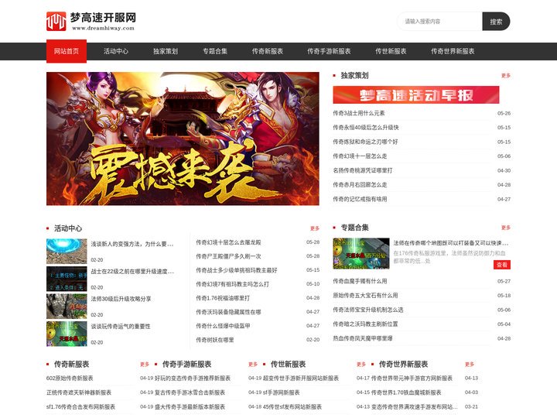This screenshot has width=557, height=418.
Task: Open article 602原始传奇新服表
Action: (x=70, y=379)
